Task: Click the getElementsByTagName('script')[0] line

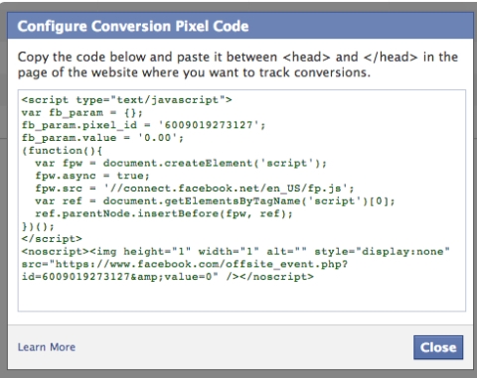Action: (x=215, y=200)
